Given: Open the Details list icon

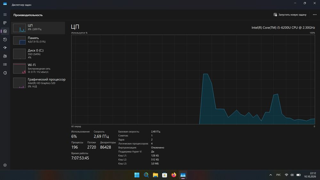Looking at the screenshot, I should point(5,64).
